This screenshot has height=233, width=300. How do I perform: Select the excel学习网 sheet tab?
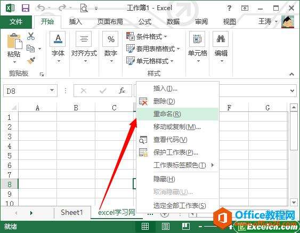coord(116,213)
